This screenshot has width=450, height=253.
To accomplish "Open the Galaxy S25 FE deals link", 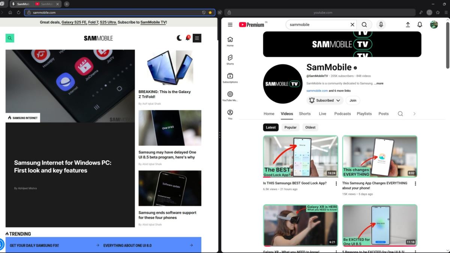I will pos(73,22).
